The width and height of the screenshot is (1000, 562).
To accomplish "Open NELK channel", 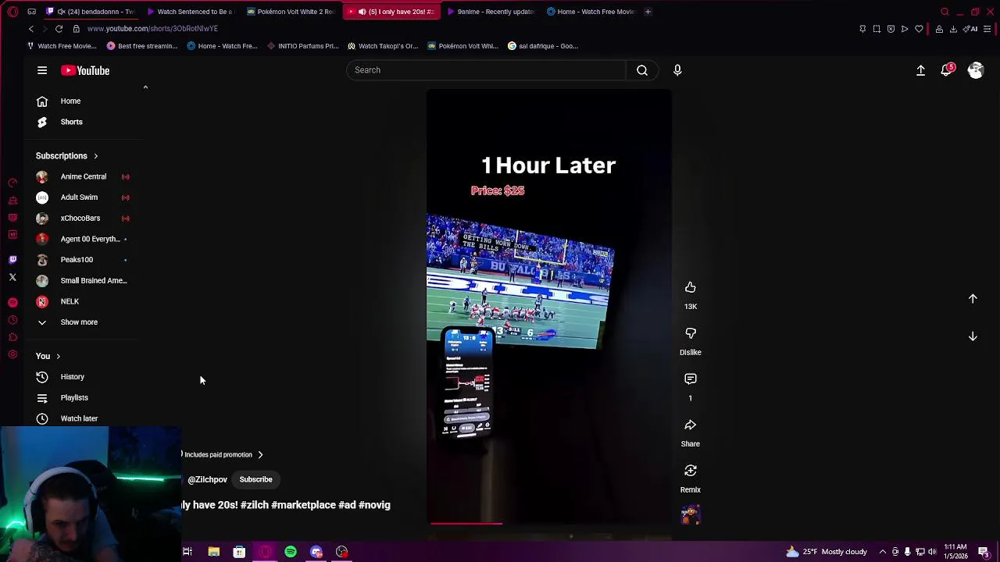I will [x=70, y=301].
